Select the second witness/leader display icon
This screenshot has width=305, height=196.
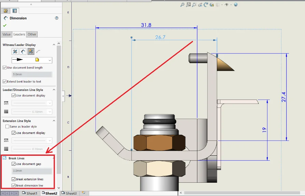[x=23, y=51]
